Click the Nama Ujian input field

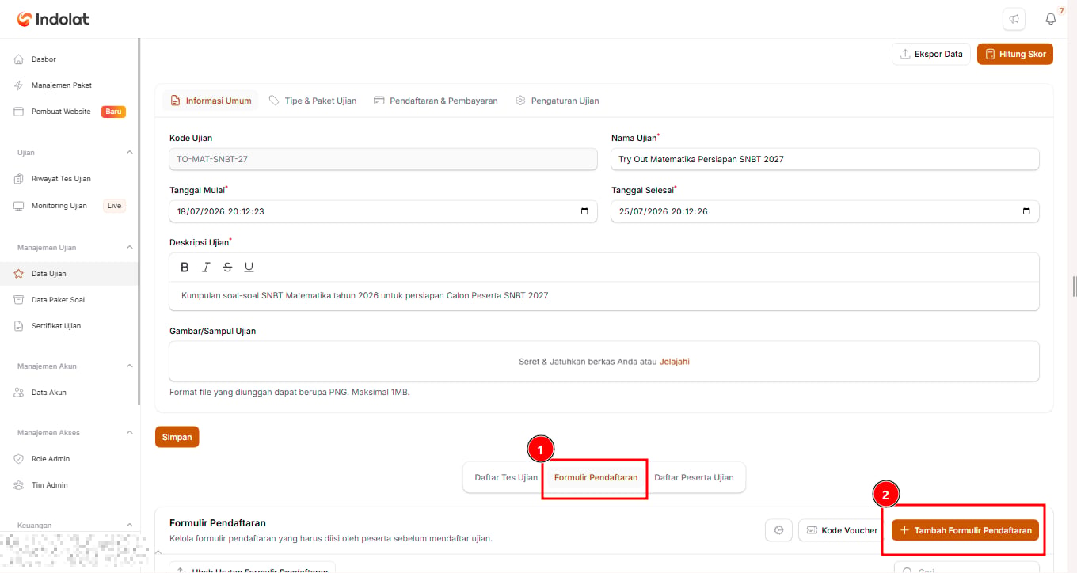[825, 159]
